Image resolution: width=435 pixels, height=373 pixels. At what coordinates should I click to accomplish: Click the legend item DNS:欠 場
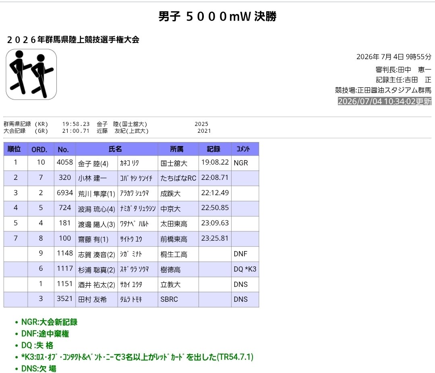pyautogui.click(x=39, y=369)
